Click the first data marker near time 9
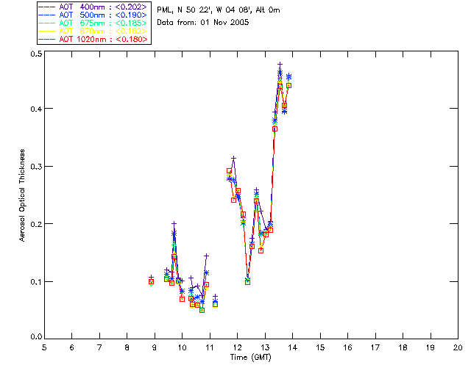471x376 pixels. 152,281
